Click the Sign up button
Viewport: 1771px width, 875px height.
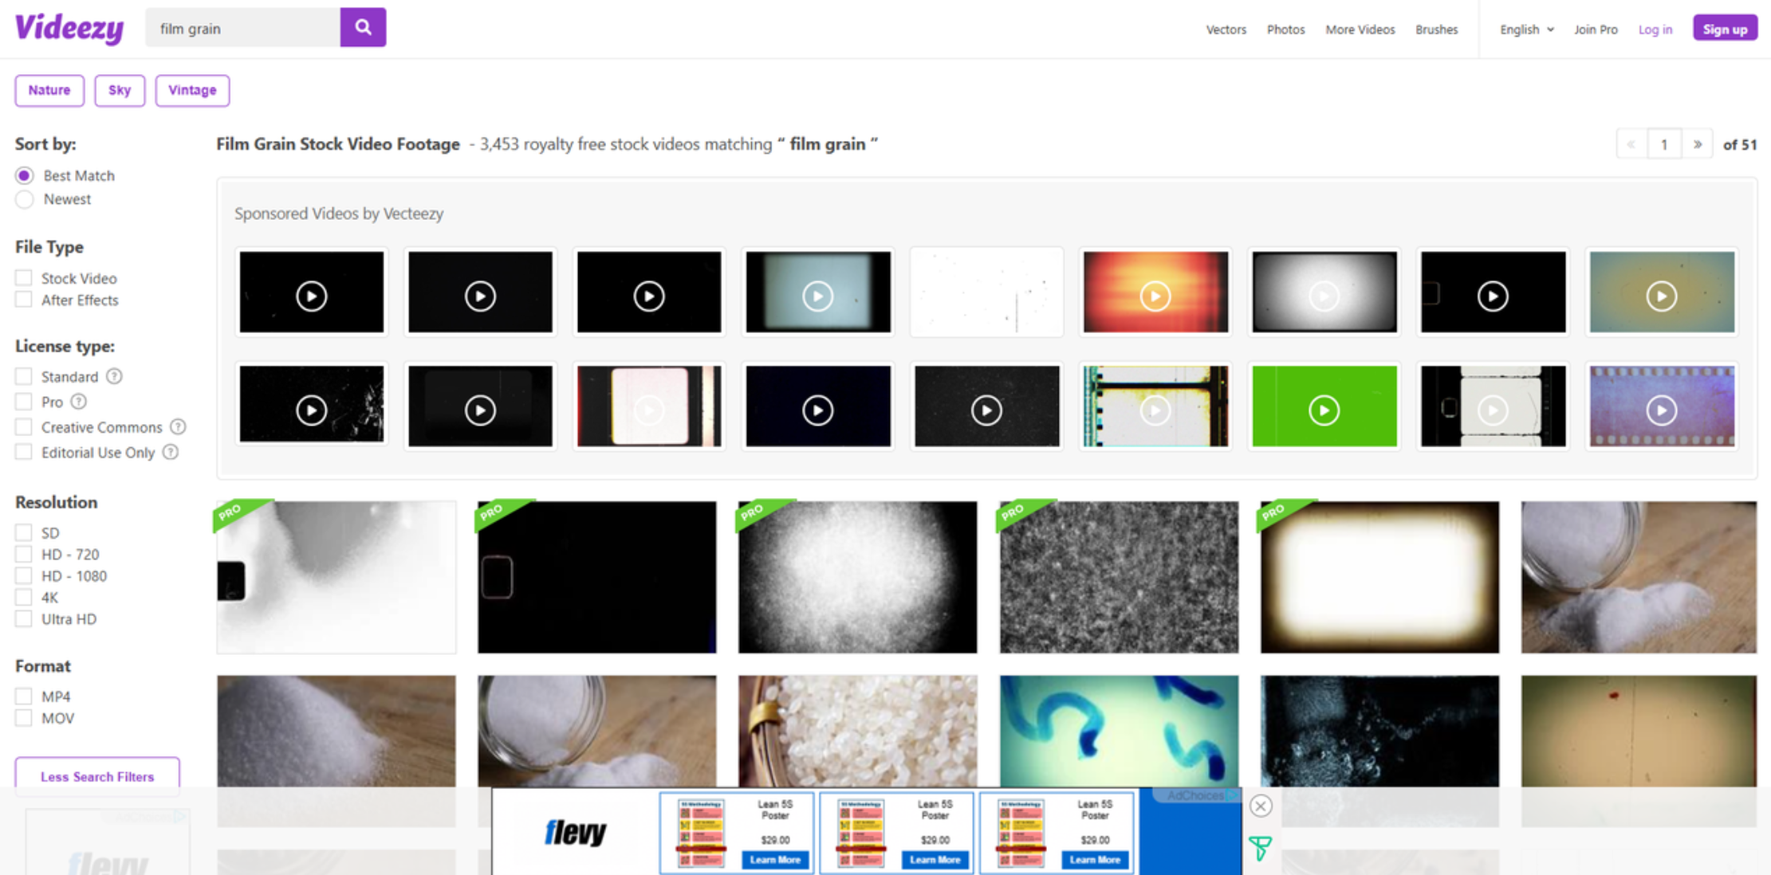[x=1724, y=26]
